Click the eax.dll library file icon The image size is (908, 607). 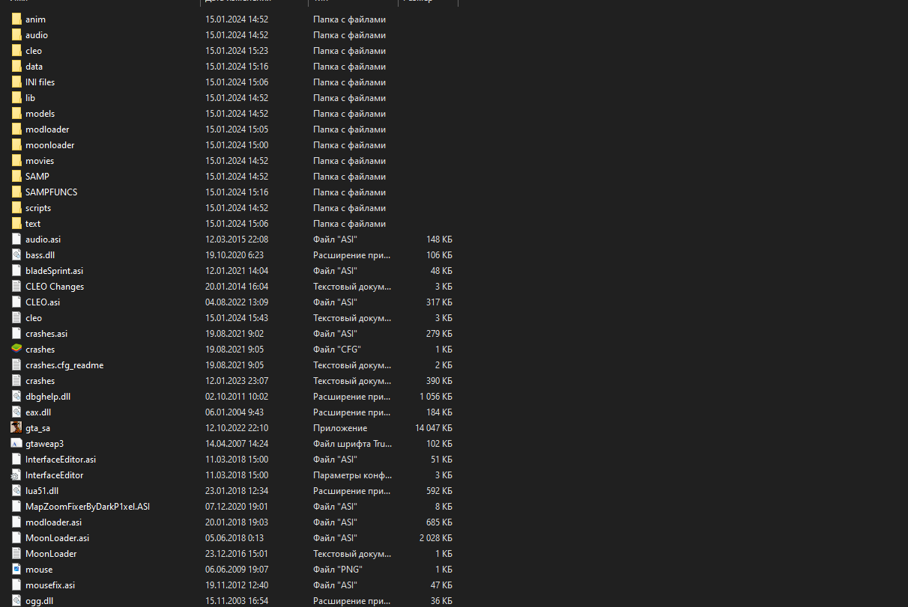[x=16, y=412]
